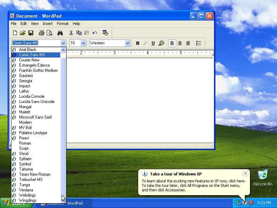Click the font list scroll up arrow
Image resolution: width=277 pixels, height=208 pixels.
point(63,50)
